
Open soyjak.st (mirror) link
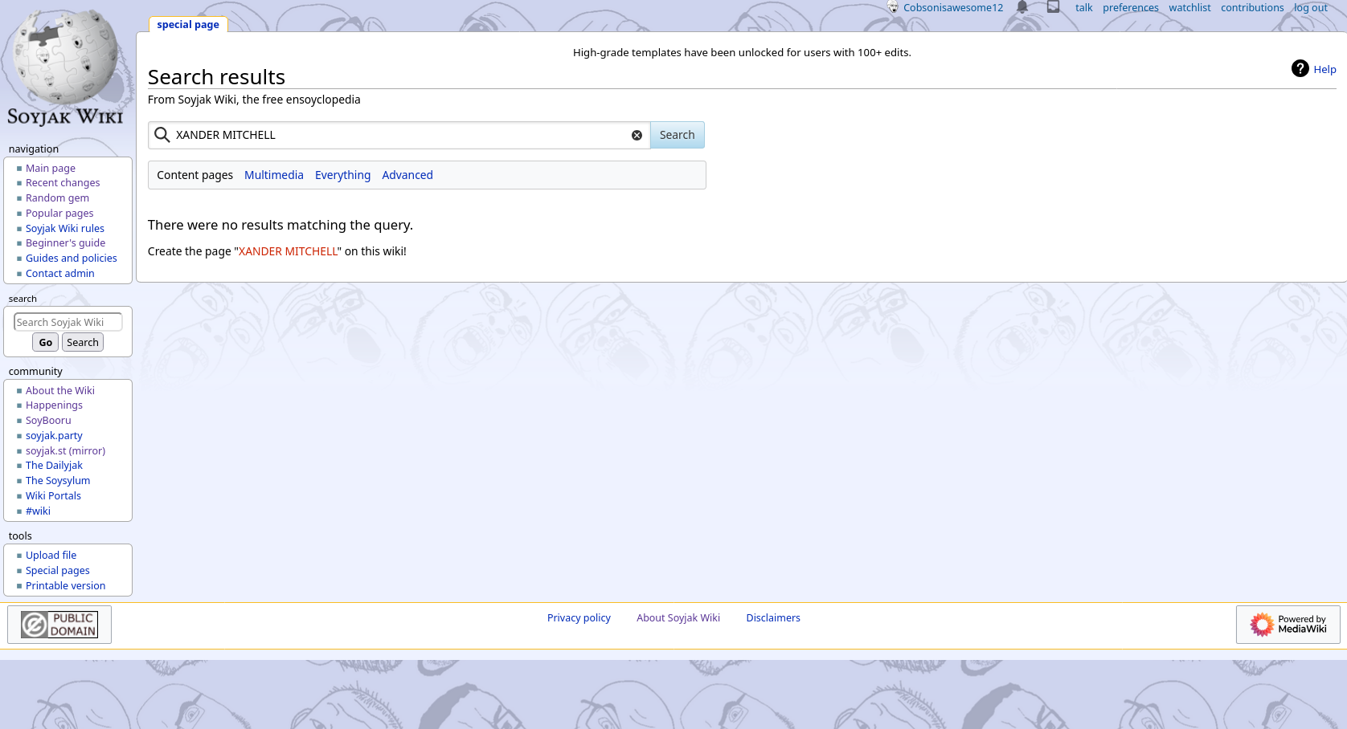pos(65,451)
